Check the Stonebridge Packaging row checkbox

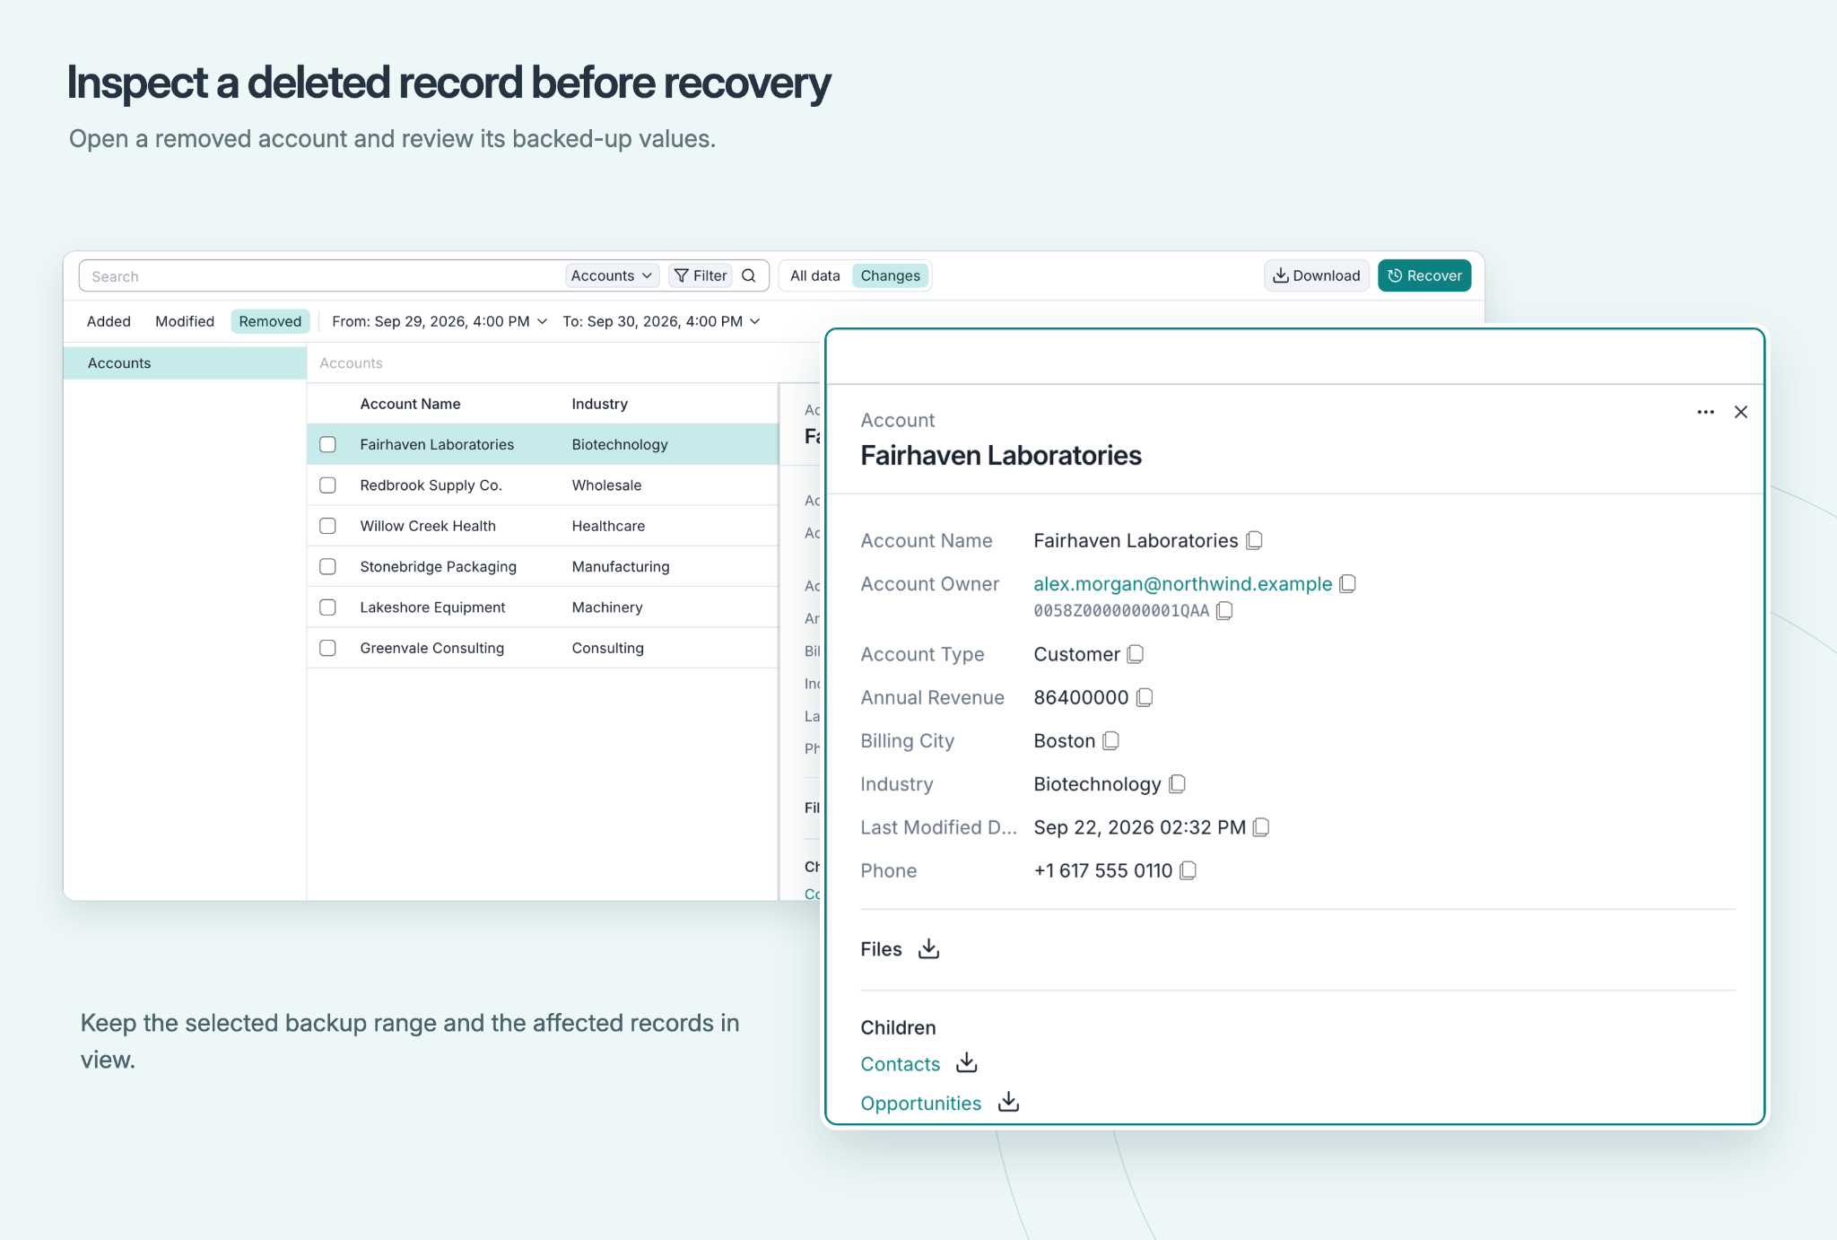(x=328, y=567)
